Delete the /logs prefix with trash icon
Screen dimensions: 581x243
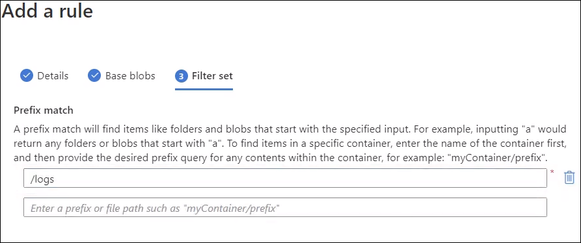tap(569, 178)
